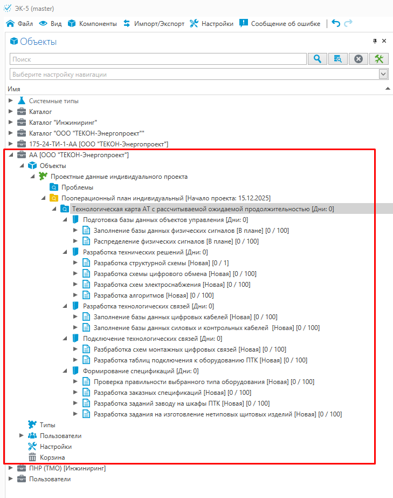Viewport: 393px width, 498px height.
Task: Expand the Системные типы node
Action: (x=11, y=101)
